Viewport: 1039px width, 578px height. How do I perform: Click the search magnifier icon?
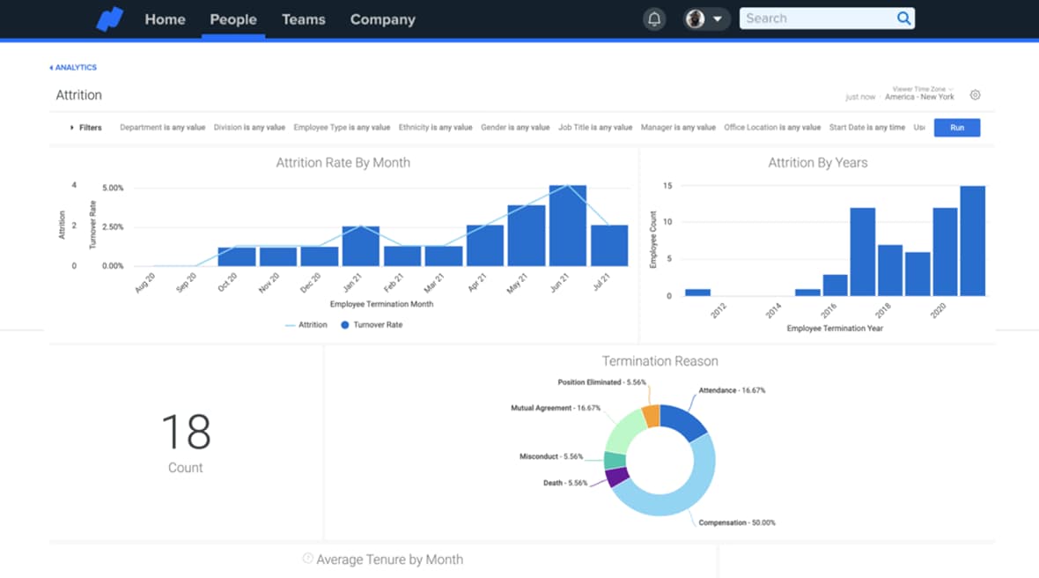click(x=903, y=19)
